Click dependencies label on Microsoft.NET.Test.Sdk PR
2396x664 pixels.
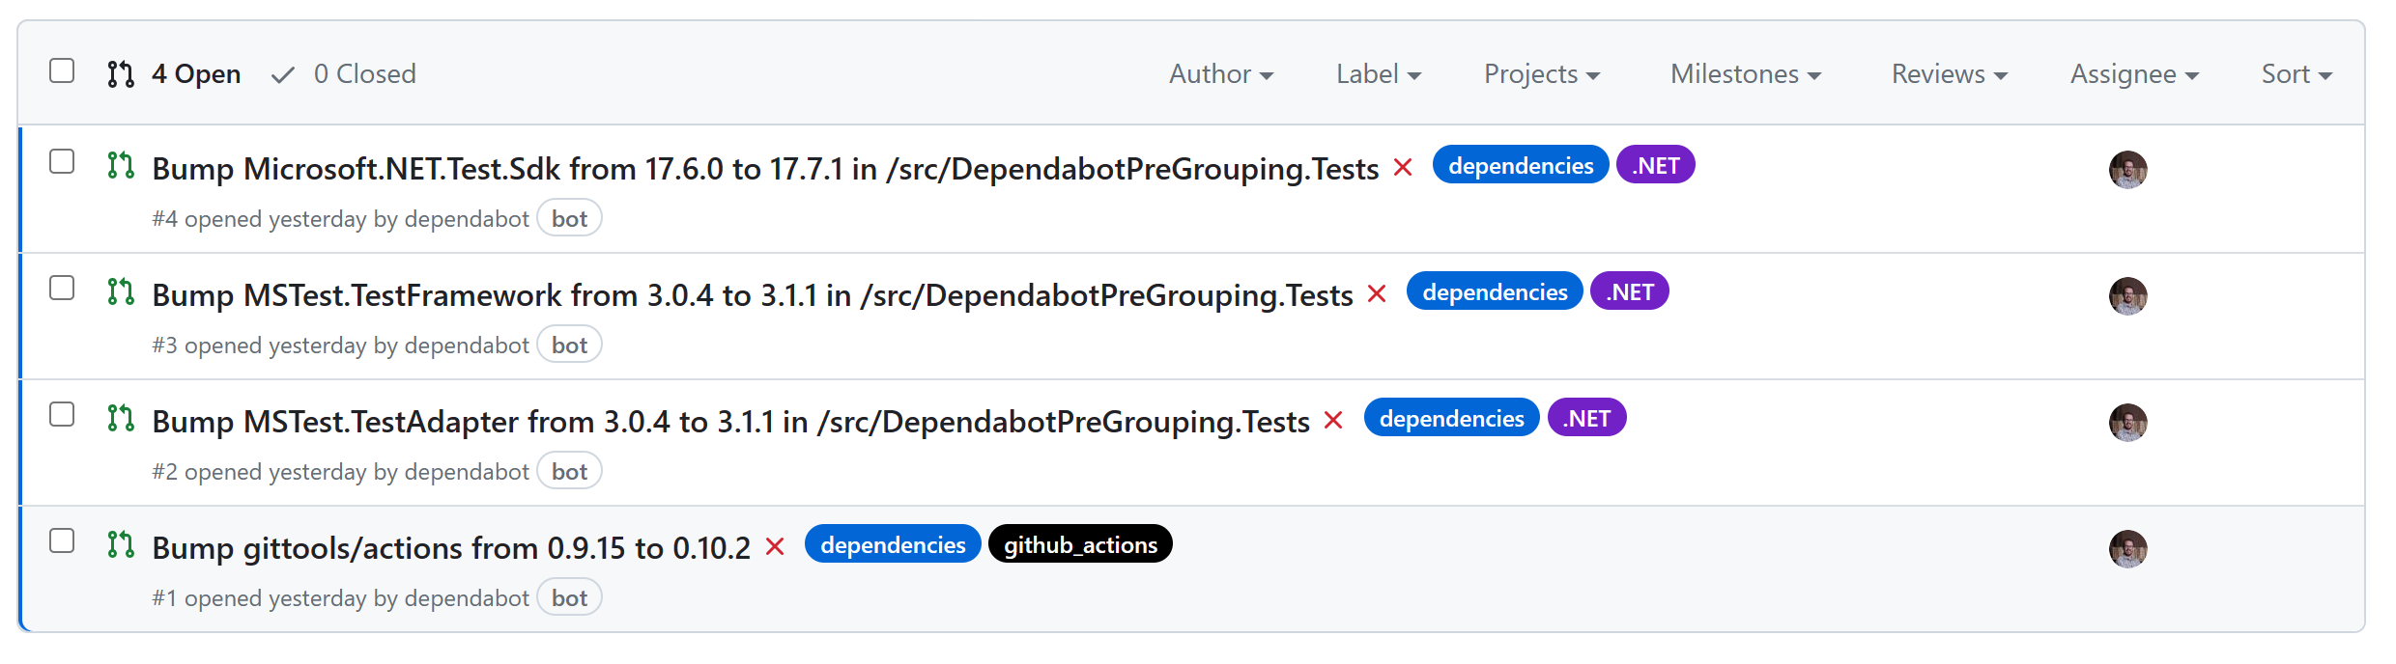tap(1521, 165)
